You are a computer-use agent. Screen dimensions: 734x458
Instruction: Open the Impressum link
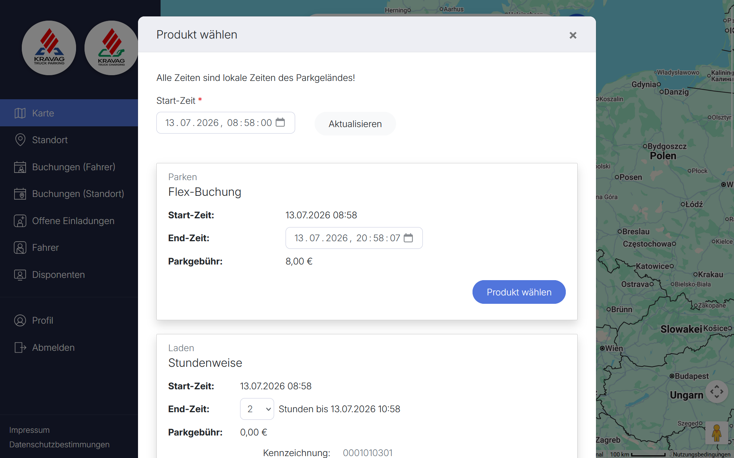[29, 430]
